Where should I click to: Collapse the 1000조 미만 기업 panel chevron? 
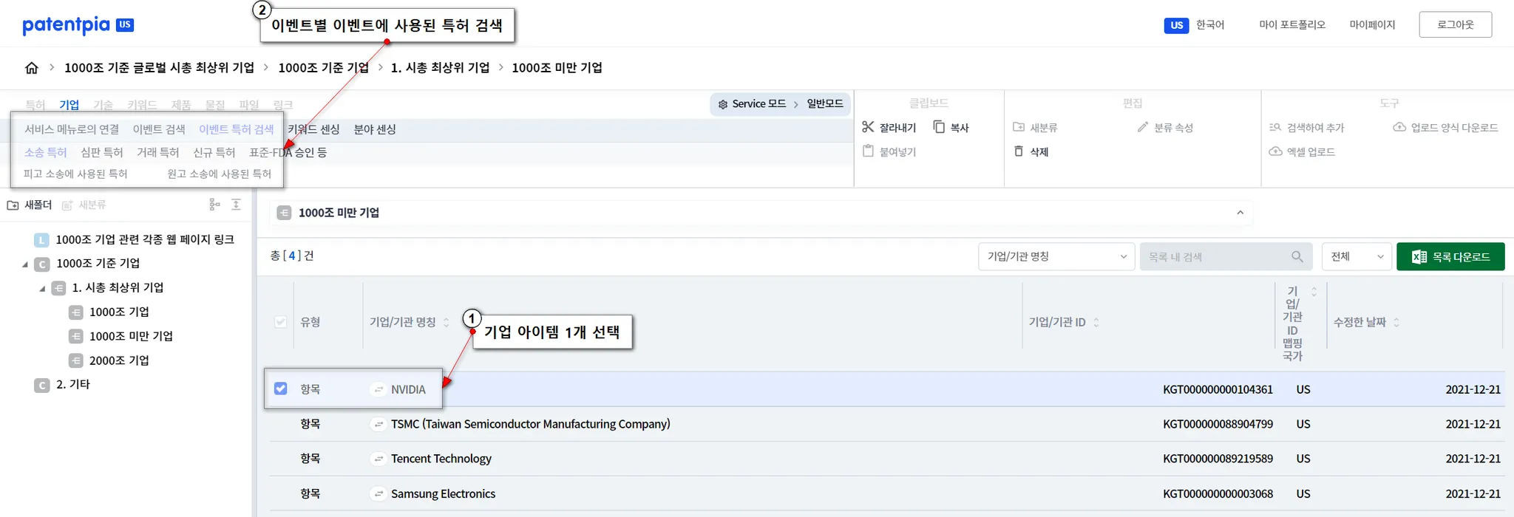coord(1240,213)
